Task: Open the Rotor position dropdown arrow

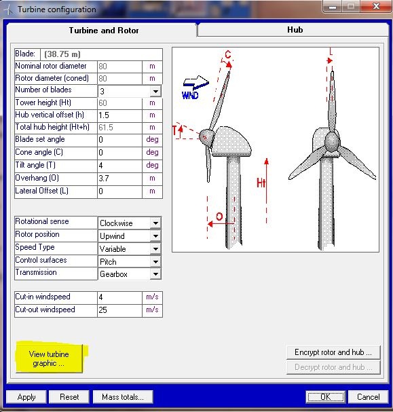Action: (x=155, y=236)
